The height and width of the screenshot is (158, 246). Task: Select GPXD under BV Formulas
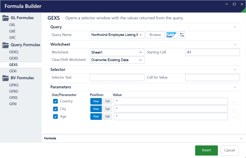click(14, 91)
